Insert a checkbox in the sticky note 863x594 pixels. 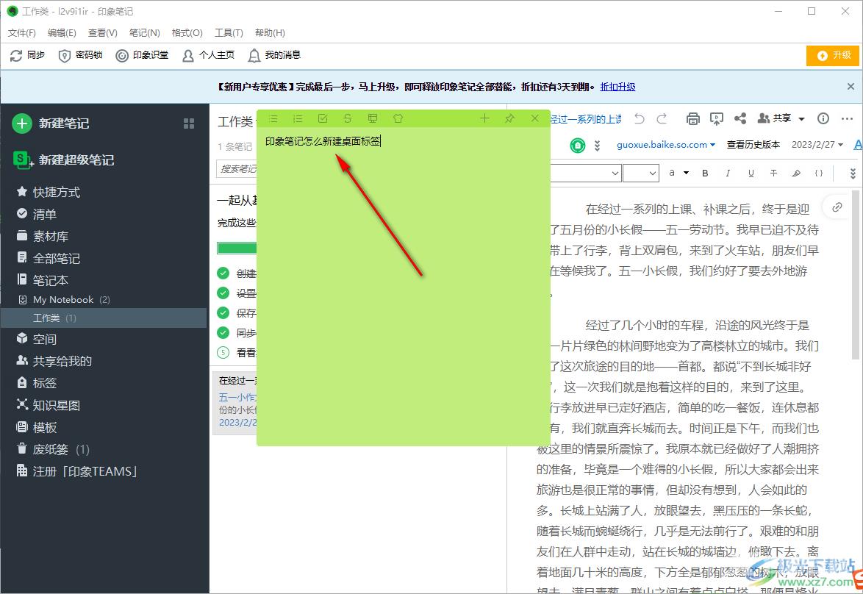(x=323, y=118)
